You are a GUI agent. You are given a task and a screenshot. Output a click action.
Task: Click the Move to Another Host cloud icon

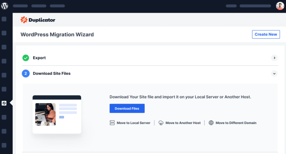click(x=161, y=123)
